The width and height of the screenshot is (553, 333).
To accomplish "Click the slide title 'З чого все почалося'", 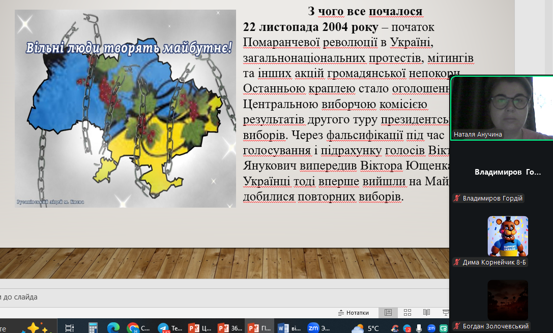I will click(x=365, y=11).
